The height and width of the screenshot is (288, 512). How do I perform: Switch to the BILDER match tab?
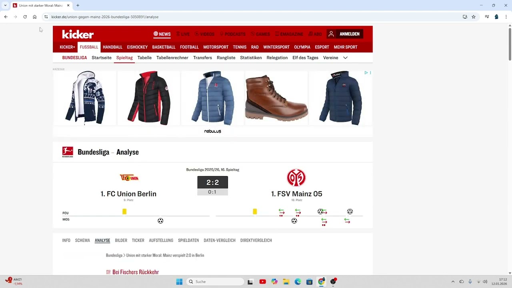(x=121, y=240)
